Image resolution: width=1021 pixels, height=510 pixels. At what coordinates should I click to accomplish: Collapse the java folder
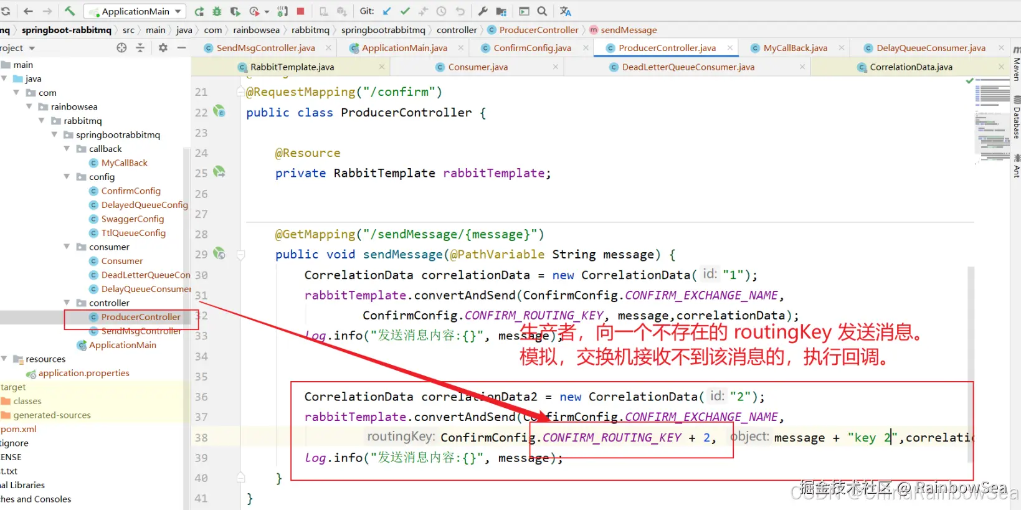click(4, 78)
